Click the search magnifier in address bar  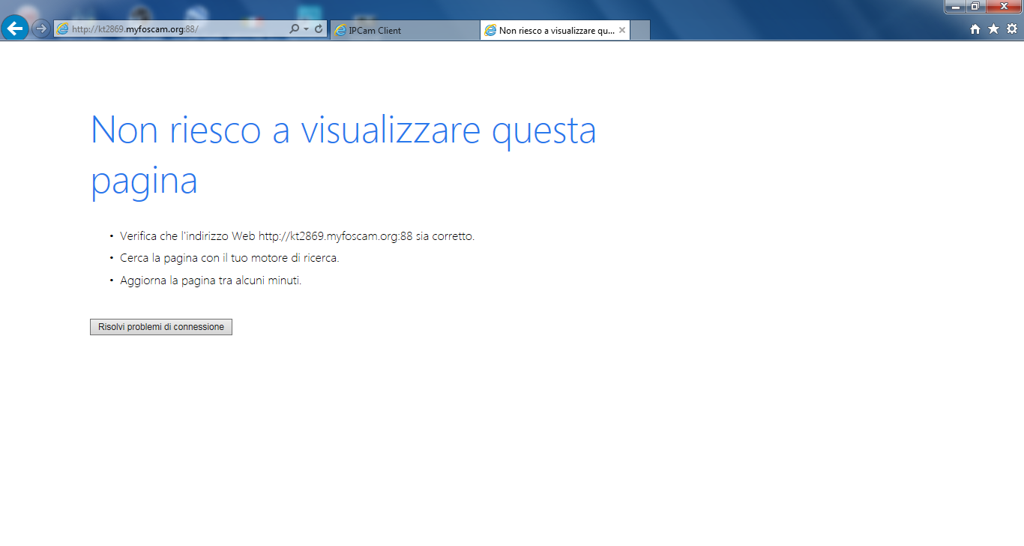coord(295,28)
